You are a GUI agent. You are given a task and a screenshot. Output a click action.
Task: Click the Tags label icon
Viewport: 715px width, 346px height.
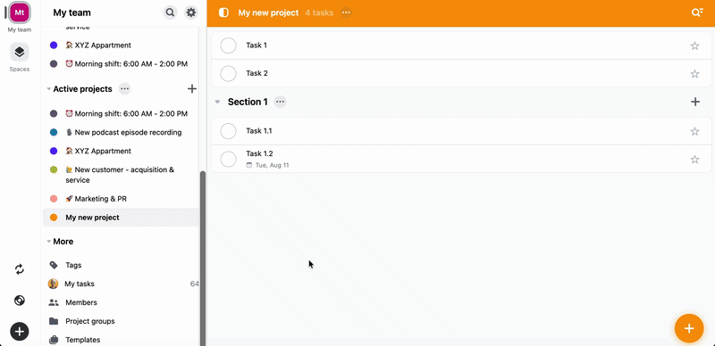coord(54,265)
